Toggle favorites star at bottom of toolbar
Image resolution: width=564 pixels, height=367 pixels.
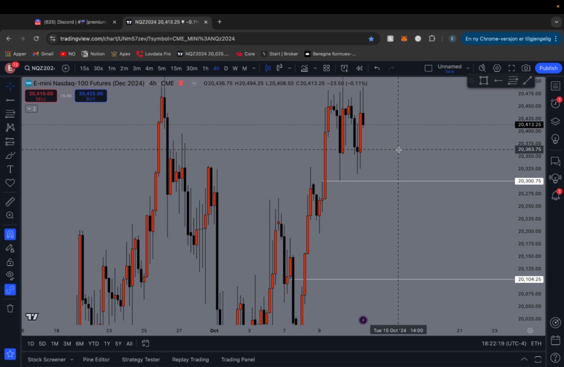10,354
